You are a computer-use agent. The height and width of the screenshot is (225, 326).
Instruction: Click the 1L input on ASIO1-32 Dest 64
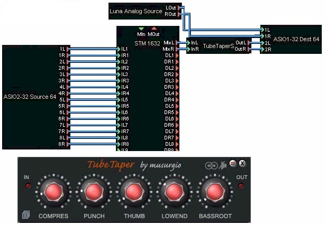(262, 30)
